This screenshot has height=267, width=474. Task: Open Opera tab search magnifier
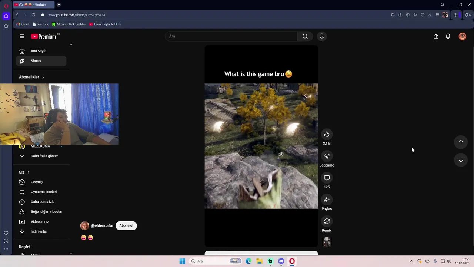pyautogui.click(x=443, y=5)
